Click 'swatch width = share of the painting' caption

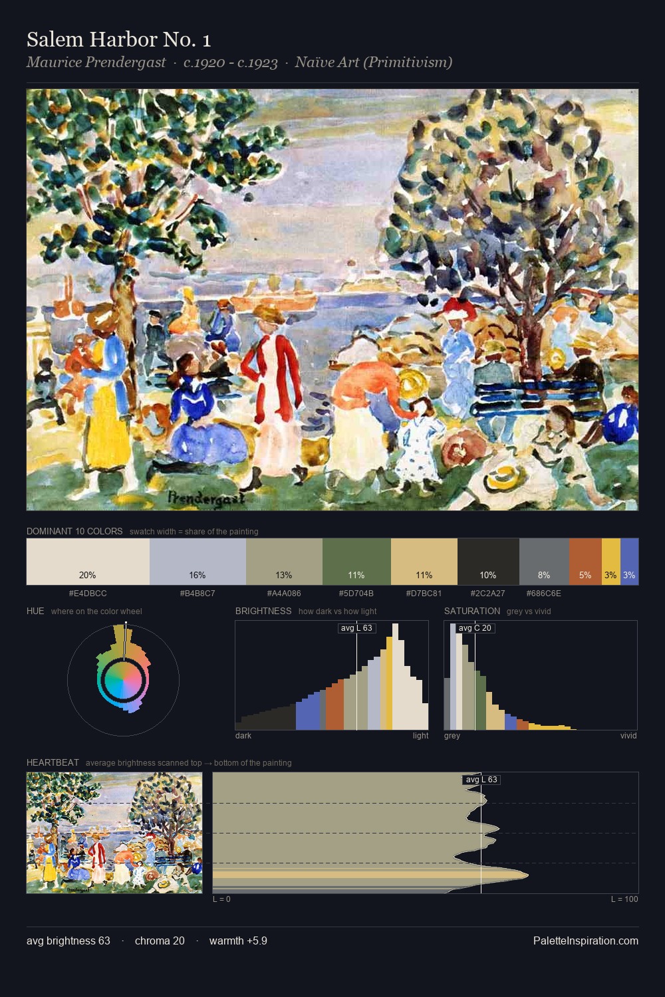(x=194, y=532)
